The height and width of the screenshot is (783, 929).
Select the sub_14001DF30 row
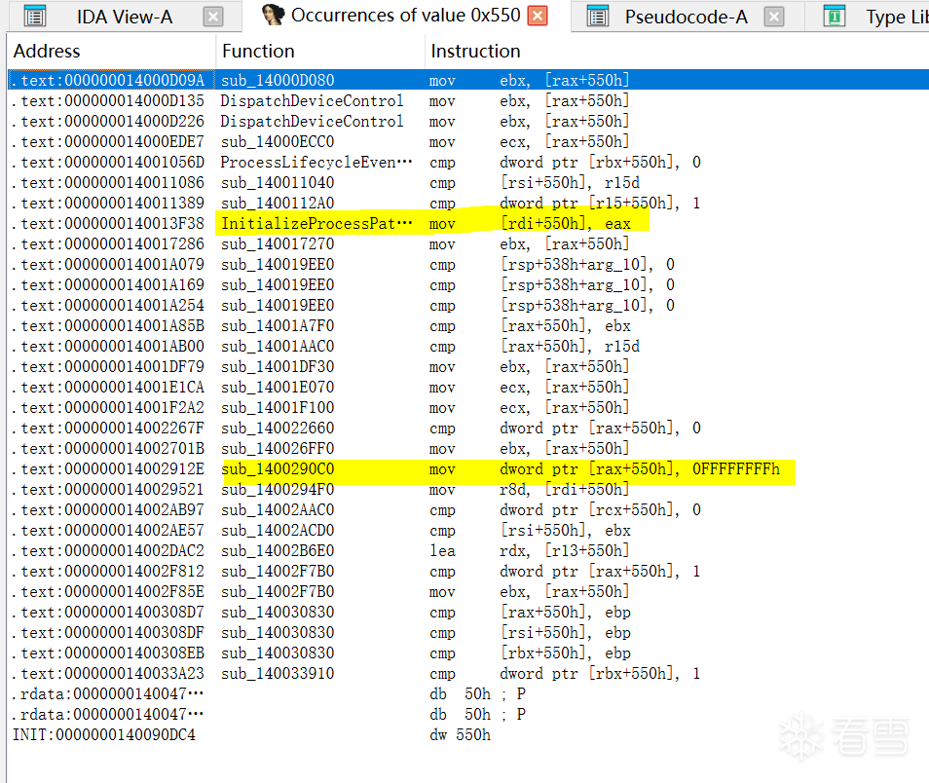[468, 366]
